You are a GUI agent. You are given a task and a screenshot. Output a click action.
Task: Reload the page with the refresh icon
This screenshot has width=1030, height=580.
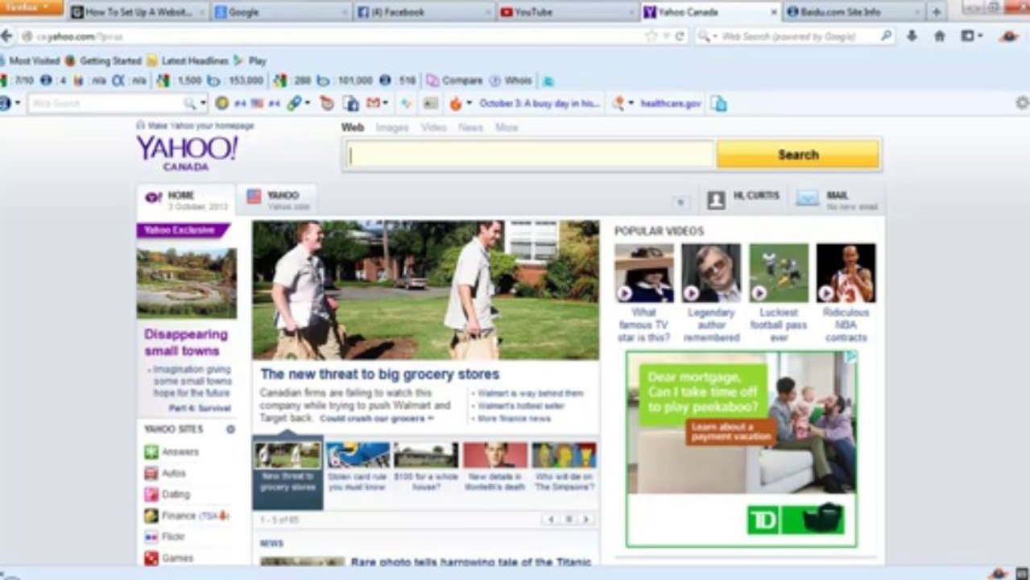680,36
